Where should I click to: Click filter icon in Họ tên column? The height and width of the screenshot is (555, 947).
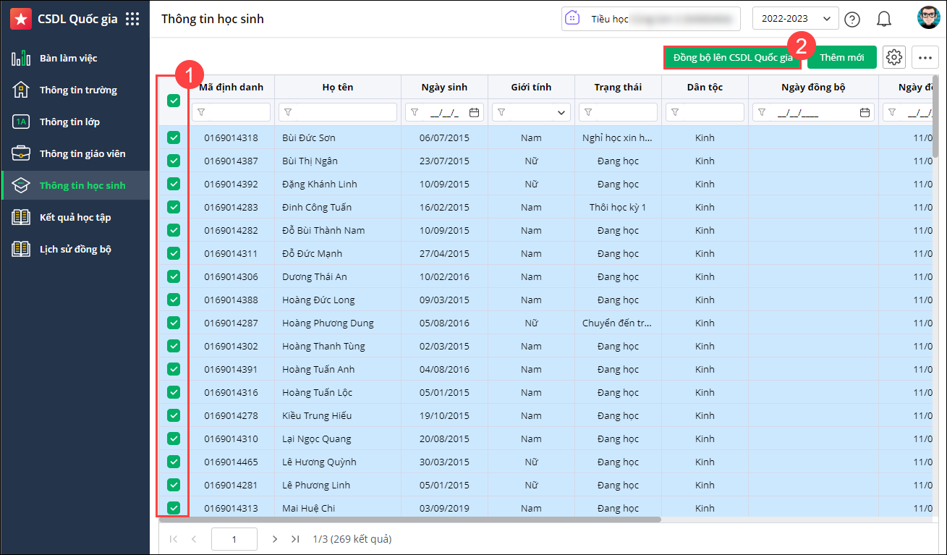pyautogui.click(x=289, y=112)
